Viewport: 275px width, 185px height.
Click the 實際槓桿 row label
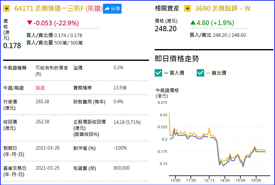82,88
